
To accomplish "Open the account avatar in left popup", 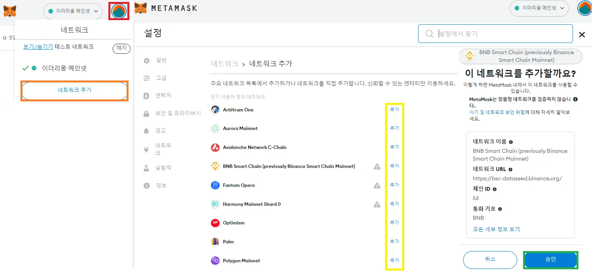I will 119,11.
